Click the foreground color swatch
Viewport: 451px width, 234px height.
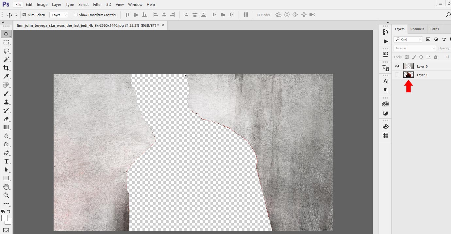click(x=5, y=218)
